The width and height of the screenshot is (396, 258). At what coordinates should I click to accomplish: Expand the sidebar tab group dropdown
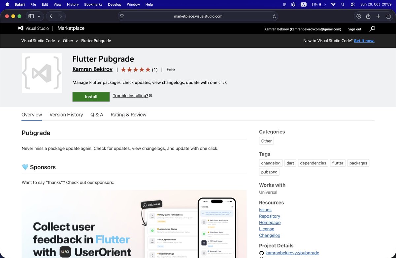pyautogui.click(x=39, y=16)
